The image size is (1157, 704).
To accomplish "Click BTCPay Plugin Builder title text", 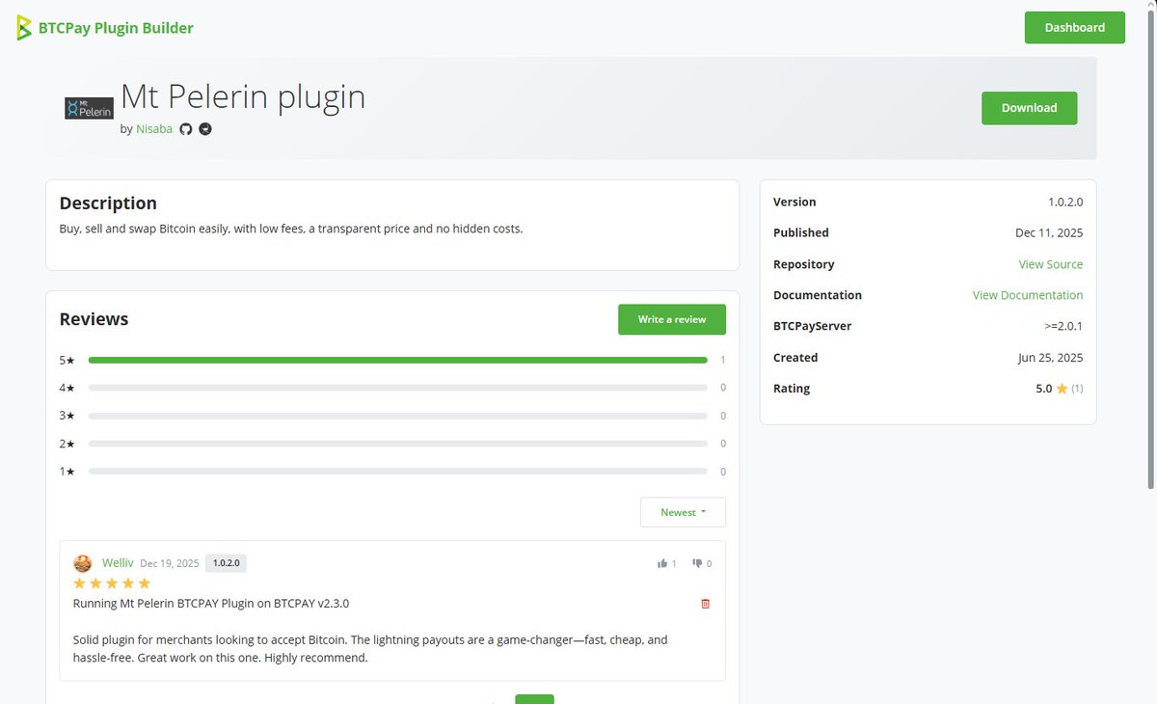I will [116, 28].
